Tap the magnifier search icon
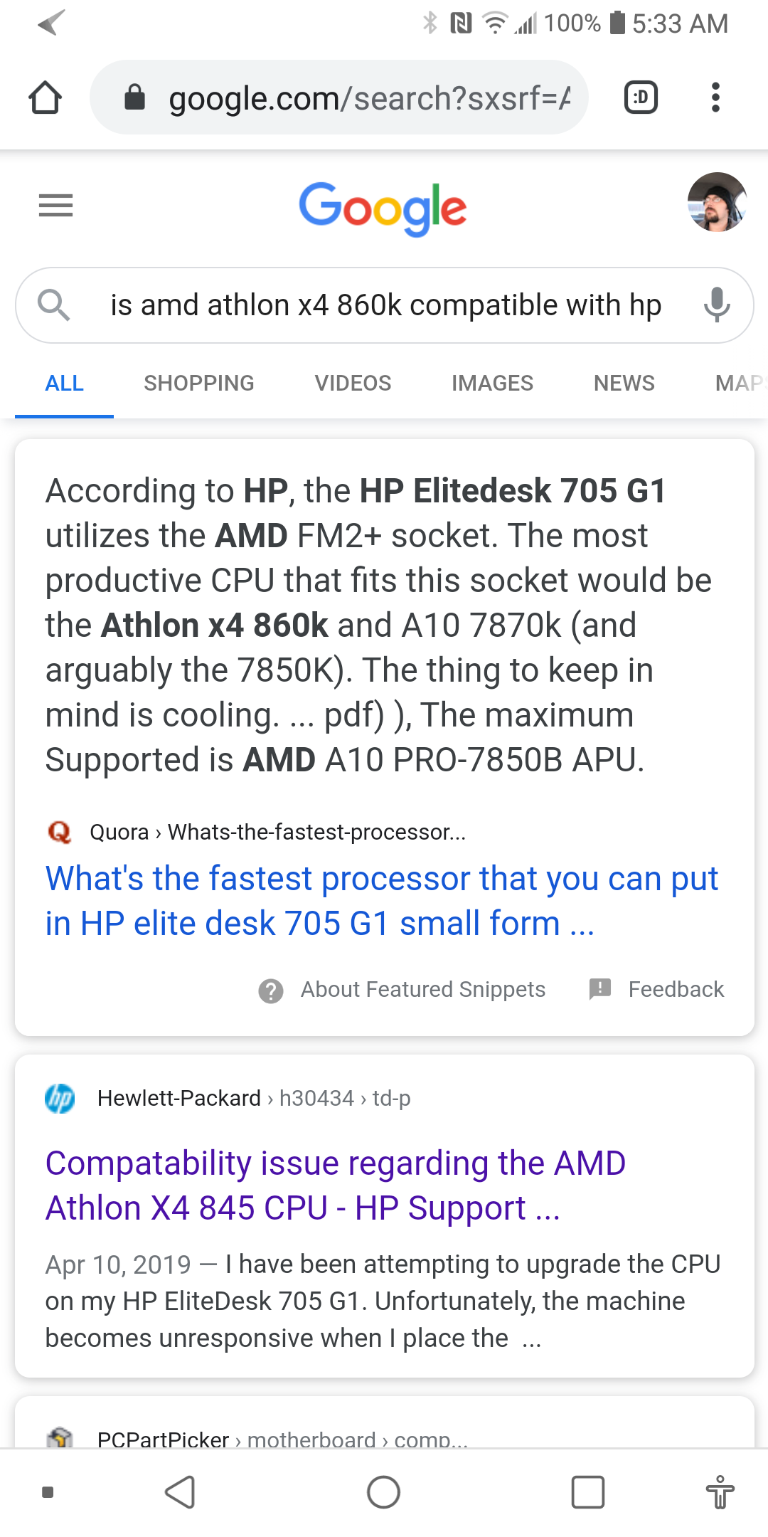The height and width of the screenshot is (1537, 768). tap(53, 305)
